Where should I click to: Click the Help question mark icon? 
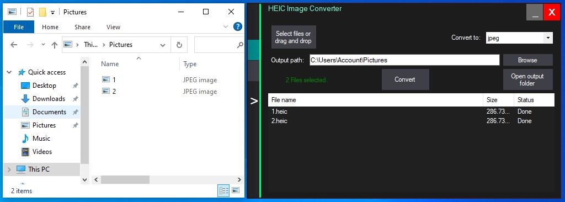tap(237, 26)
